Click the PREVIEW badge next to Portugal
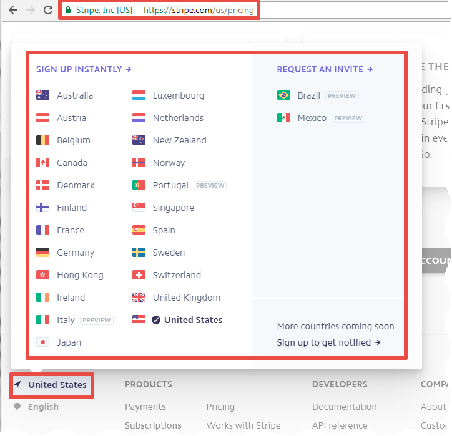452x436 pixels. pos(210,185)
